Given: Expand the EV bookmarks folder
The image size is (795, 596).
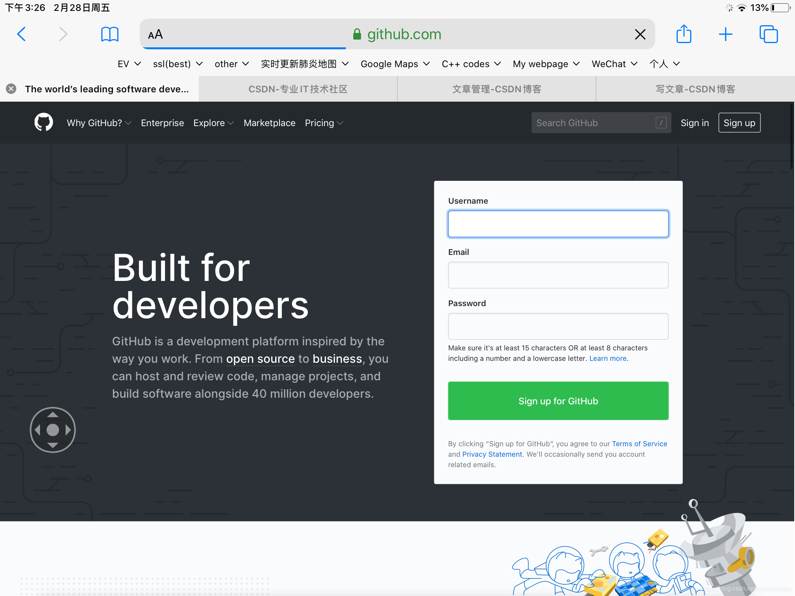Looking at the screenshot, I should (x=129, y=64).
